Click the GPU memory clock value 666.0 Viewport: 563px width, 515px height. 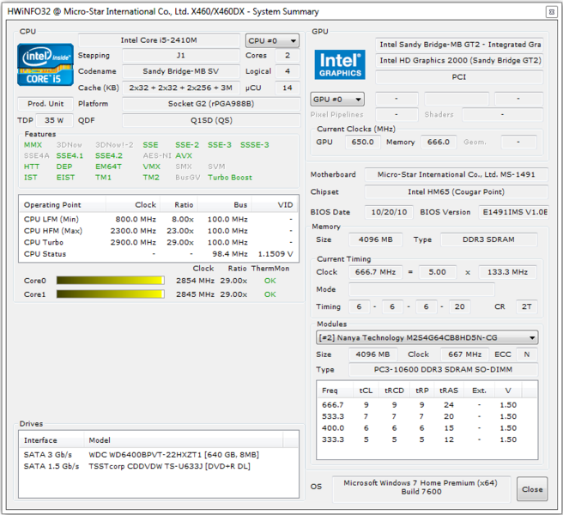[439, 142]
